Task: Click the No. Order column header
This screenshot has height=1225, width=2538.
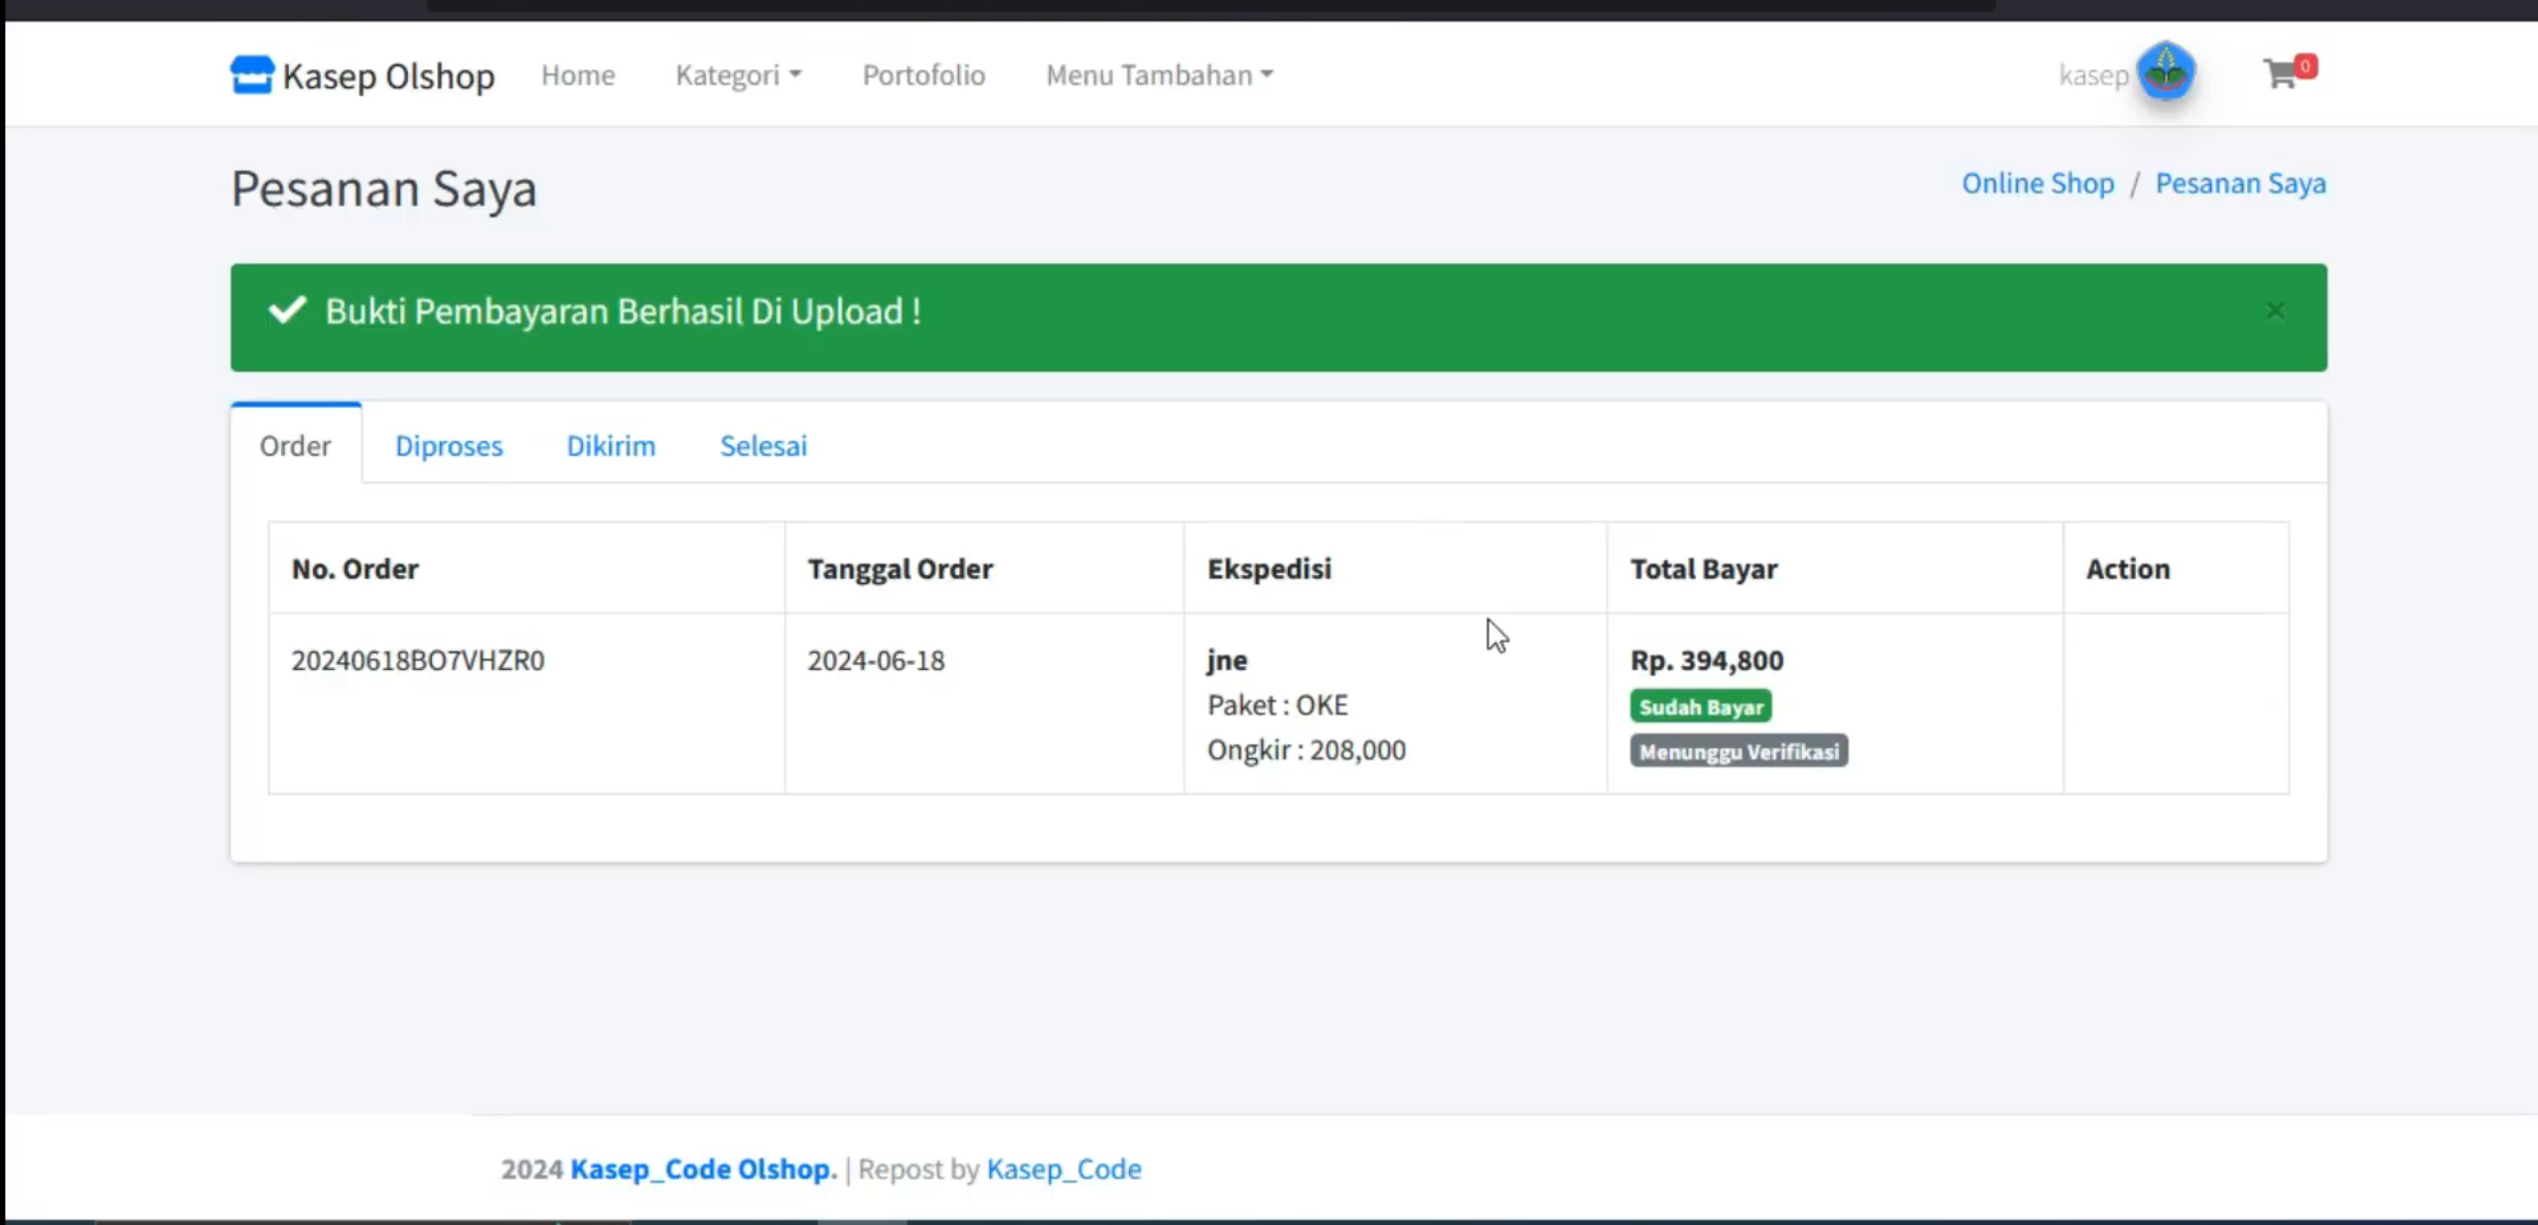Action: coord(354,569)
